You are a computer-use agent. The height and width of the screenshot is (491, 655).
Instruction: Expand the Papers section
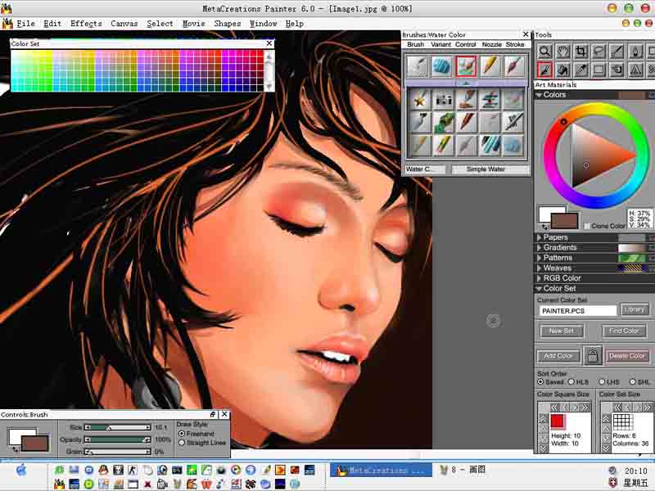(x=539, y=237)
